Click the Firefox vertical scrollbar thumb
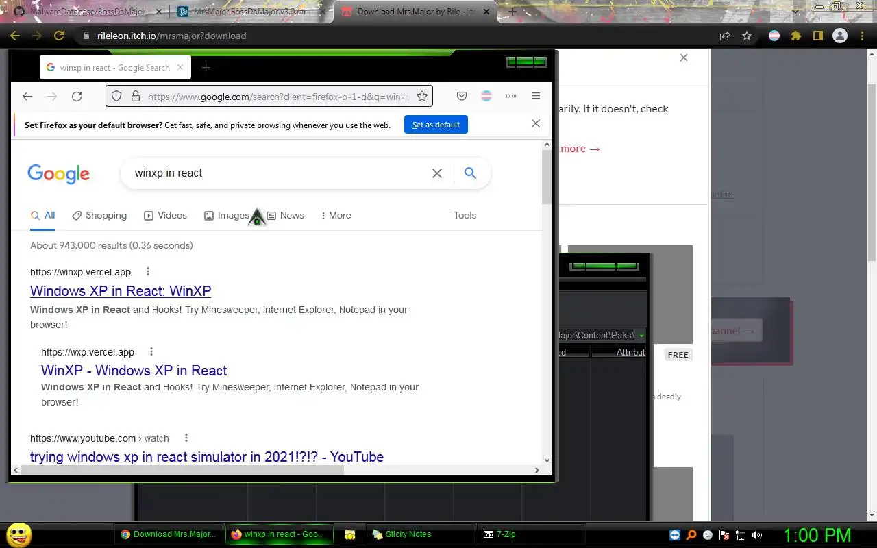This screenshot has height=548, width=877. (547, 177)
